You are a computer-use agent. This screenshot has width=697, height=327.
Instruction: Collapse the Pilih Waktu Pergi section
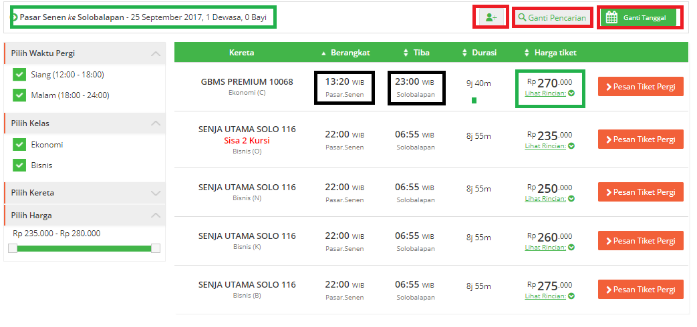156,53
